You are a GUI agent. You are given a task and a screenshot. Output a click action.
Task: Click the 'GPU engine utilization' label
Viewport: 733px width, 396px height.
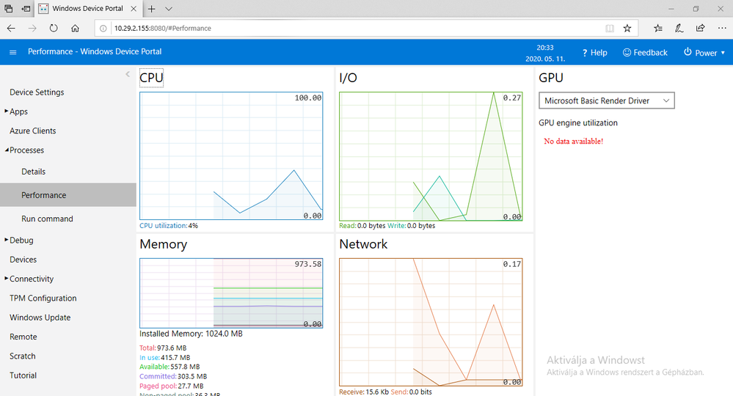coord(577,123)
